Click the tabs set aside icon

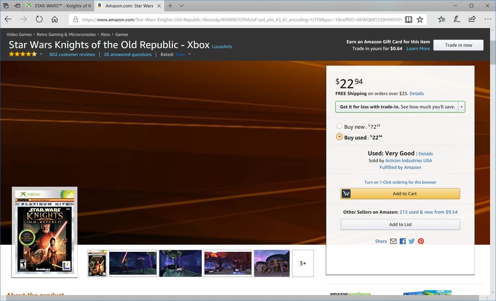[6, 6]
